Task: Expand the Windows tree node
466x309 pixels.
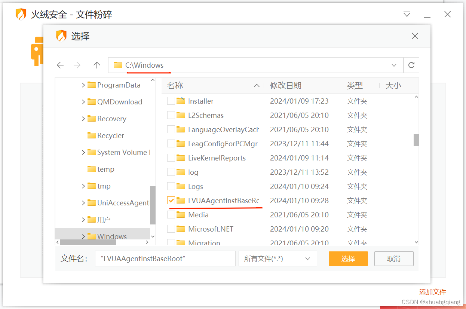Action: click(x=83, y=236)
